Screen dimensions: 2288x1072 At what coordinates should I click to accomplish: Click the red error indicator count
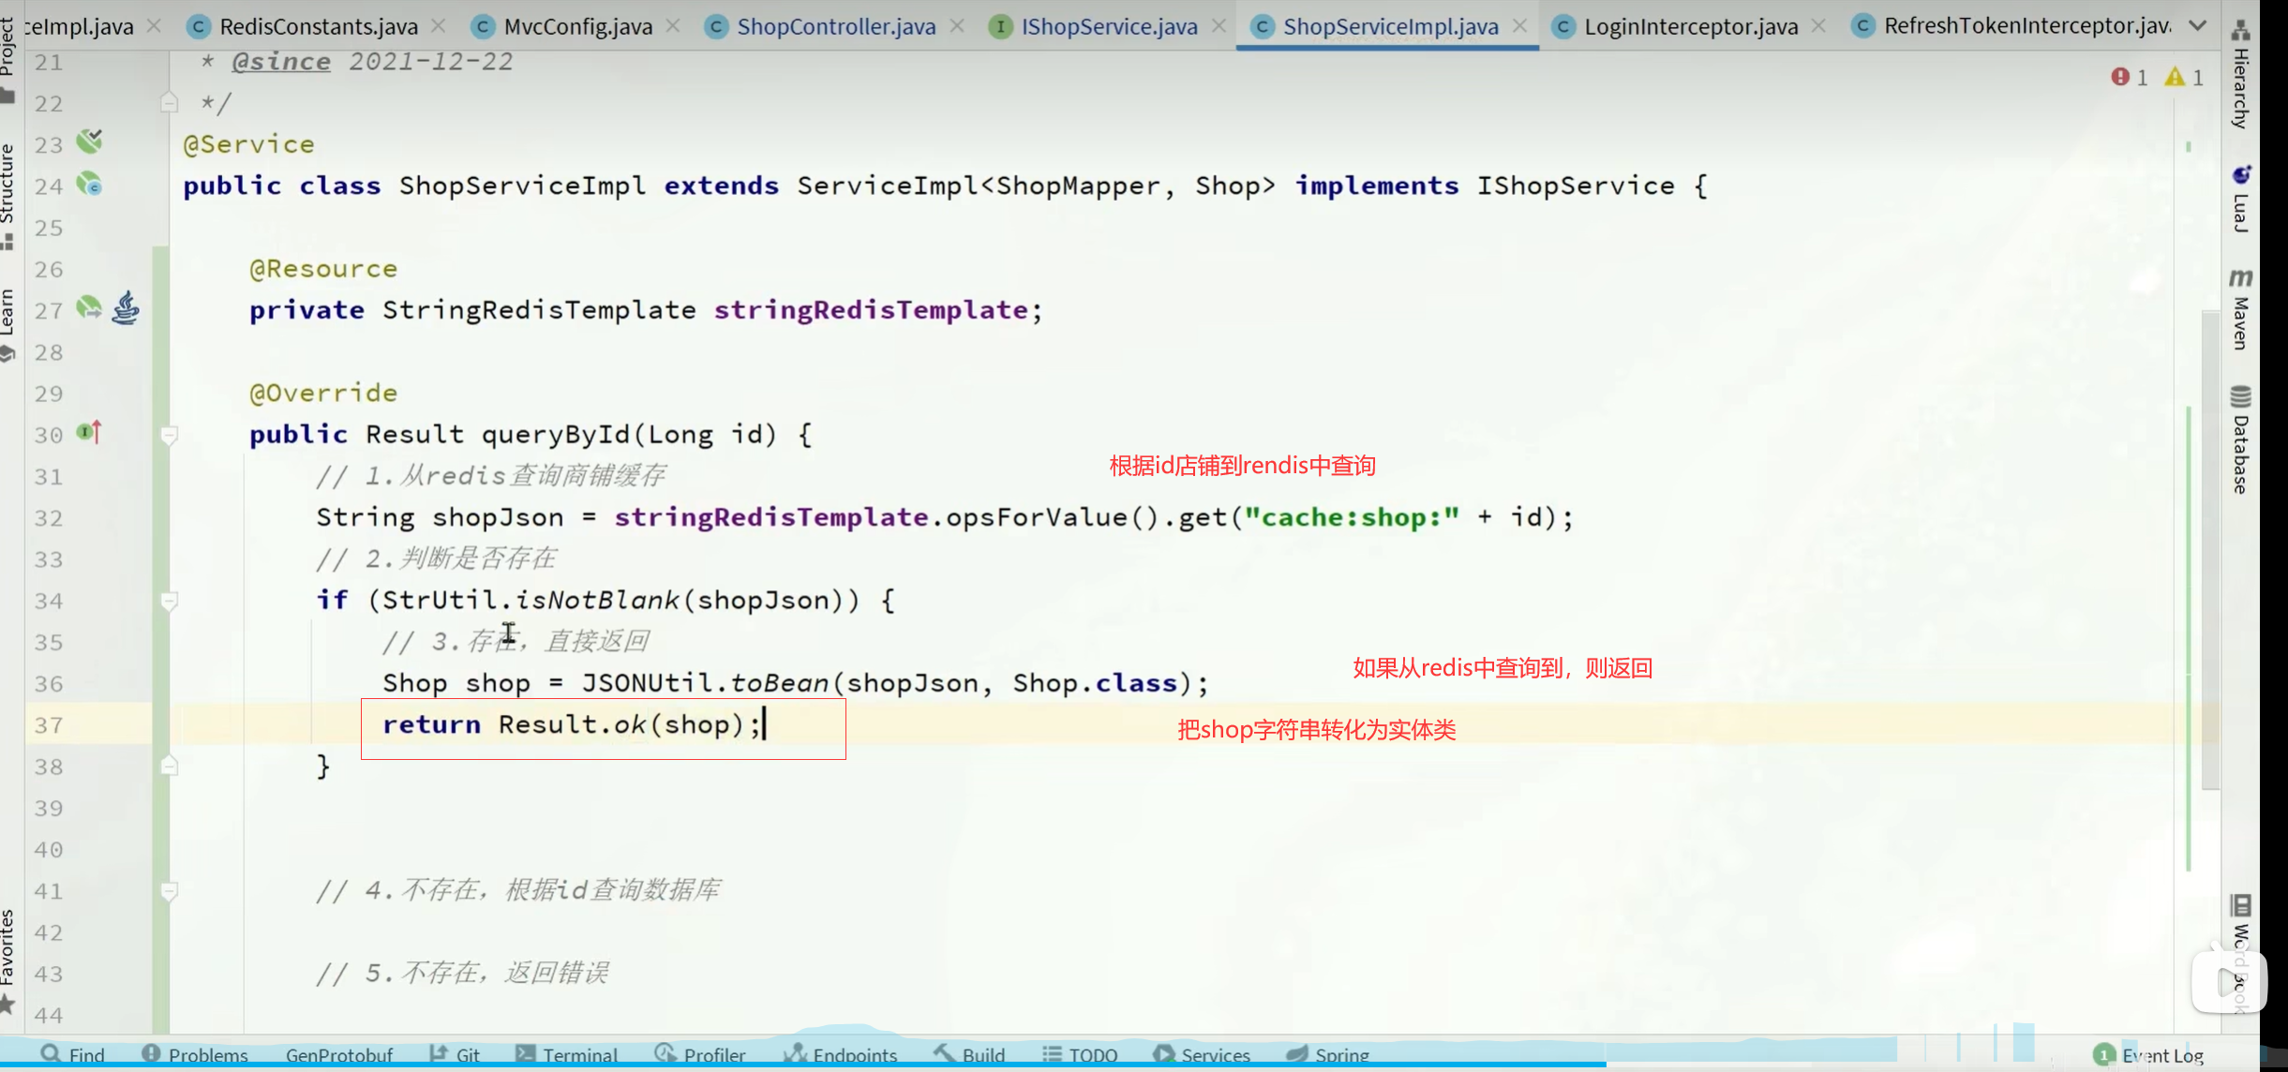[x=2130, y=78]
